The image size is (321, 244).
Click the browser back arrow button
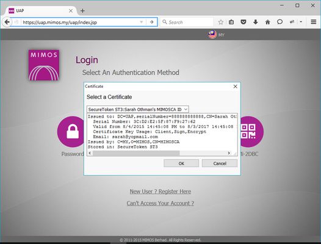click(x=7, y=22)
